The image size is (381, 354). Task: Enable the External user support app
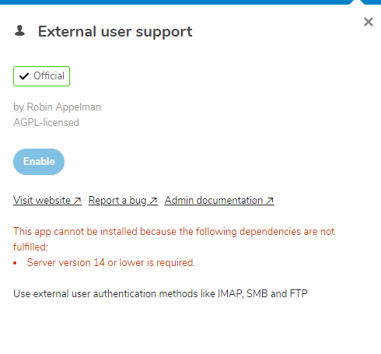click(39, 162)
